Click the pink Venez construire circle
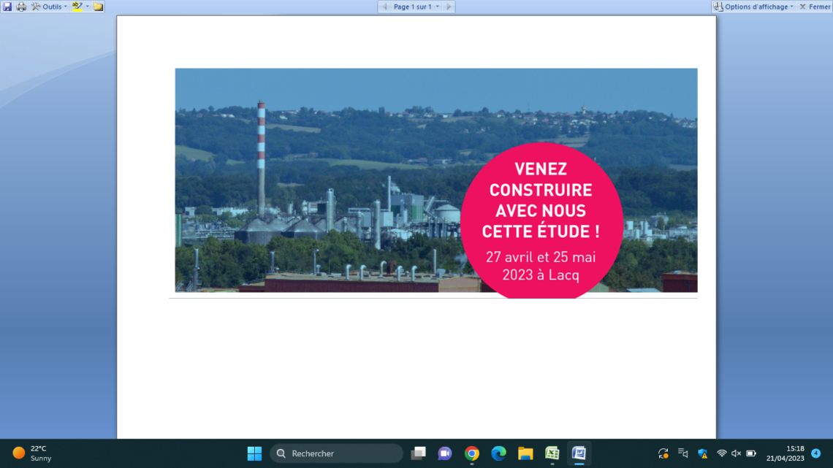 pyautogui.click(x=541, y=220)
